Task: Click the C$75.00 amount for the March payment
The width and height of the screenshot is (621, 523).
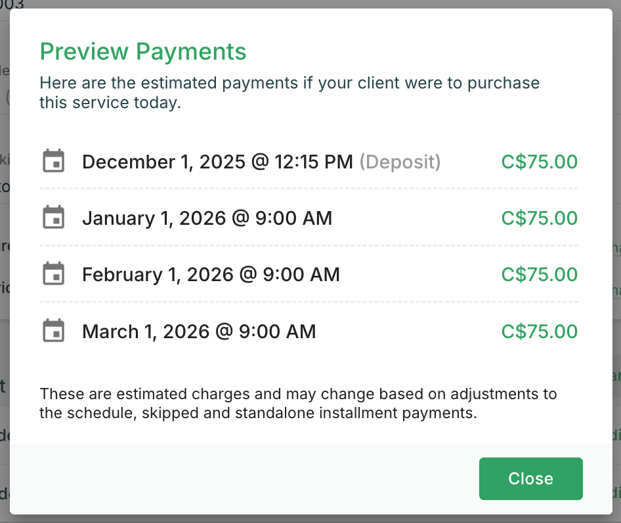Action: tap(539, 331)
